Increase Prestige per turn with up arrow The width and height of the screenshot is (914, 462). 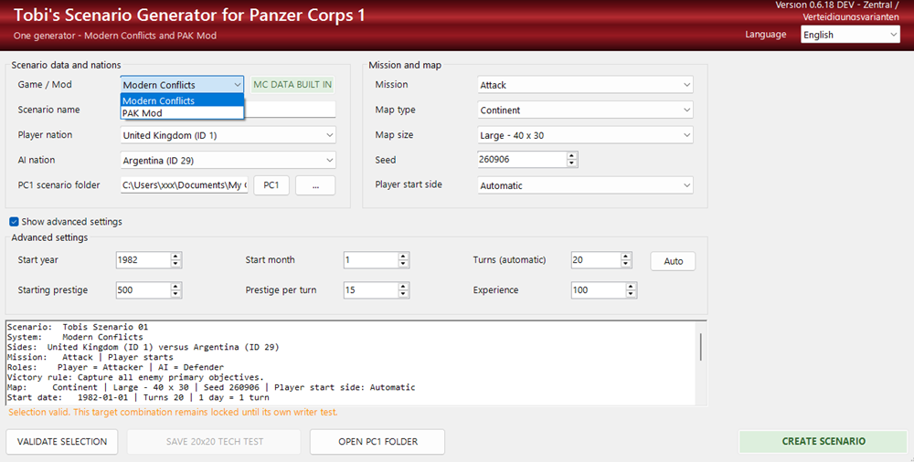pos(403,287)
